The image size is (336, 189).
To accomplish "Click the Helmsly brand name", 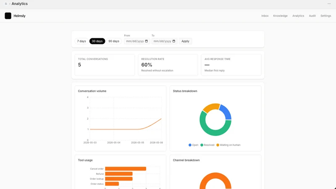I will [x=19, y=16].
